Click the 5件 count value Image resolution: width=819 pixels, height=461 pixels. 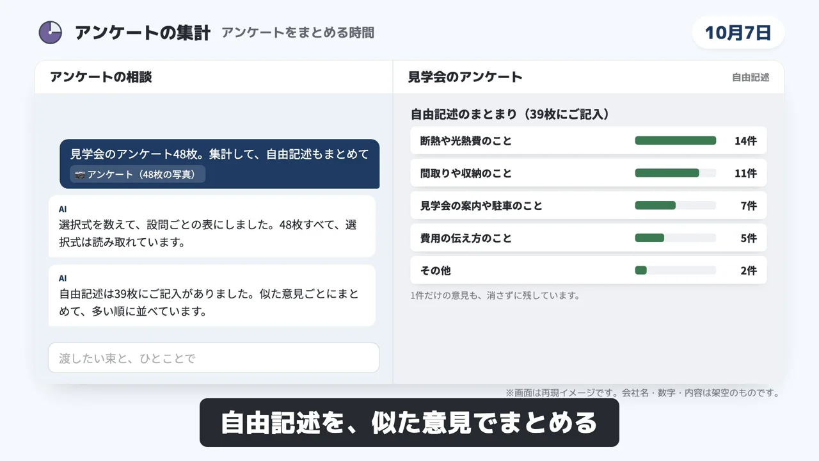tap(749, 238)
